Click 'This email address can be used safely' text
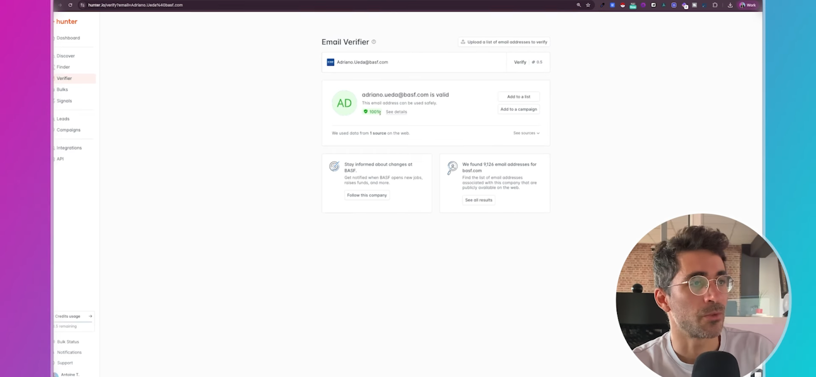This screenshot has width=816, height=377. coord(399,103)
